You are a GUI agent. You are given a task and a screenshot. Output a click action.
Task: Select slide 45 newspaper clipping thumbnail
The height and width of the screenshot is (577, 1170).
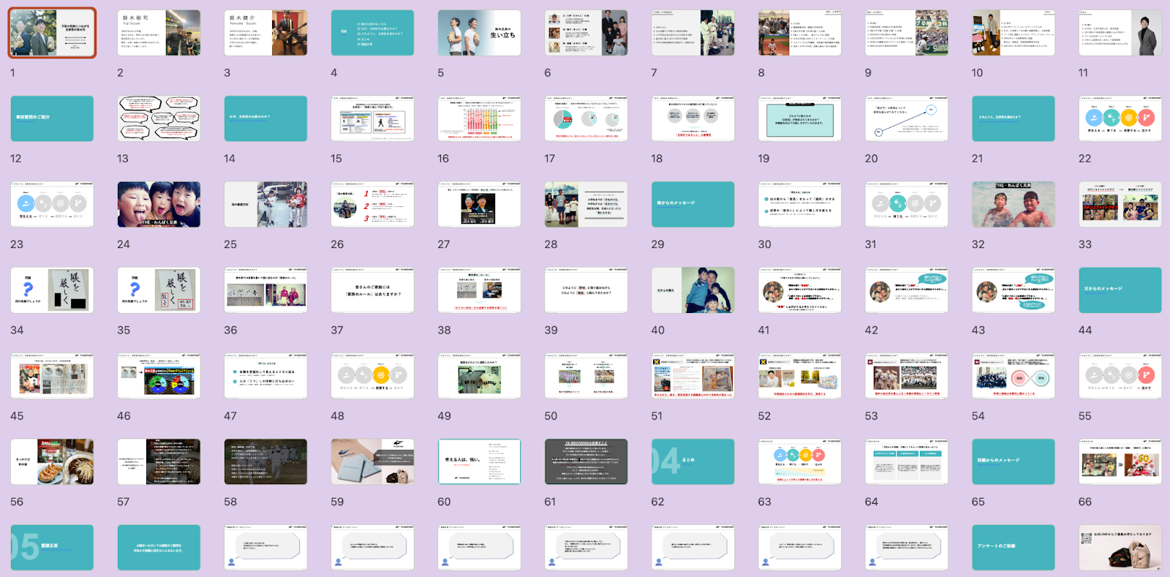(52, 376)
